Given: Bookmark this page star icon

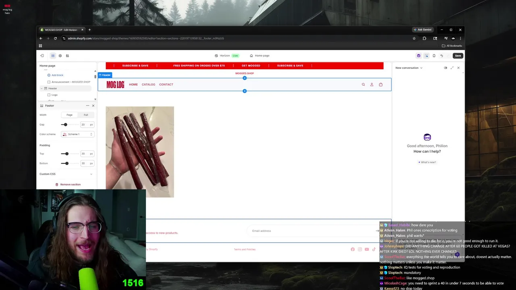Looking at the screenshot, I should 414,38.
